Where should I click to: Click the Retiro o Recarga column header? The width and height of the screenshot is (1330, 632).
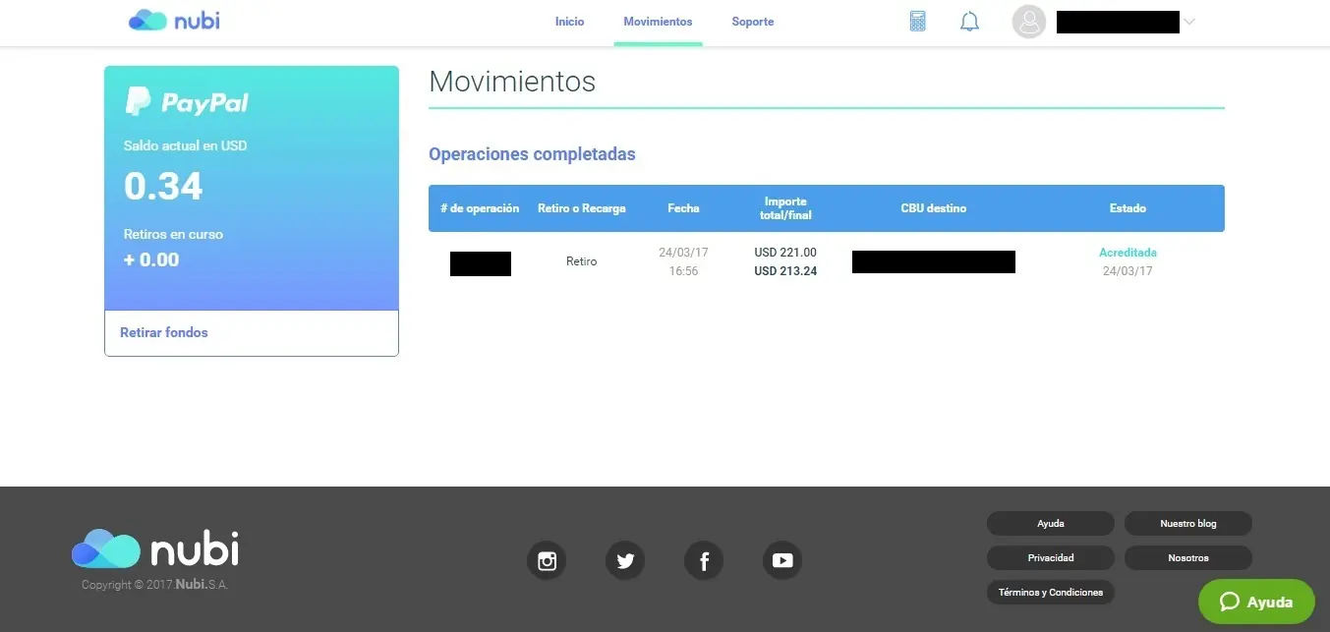click(582, 208)
